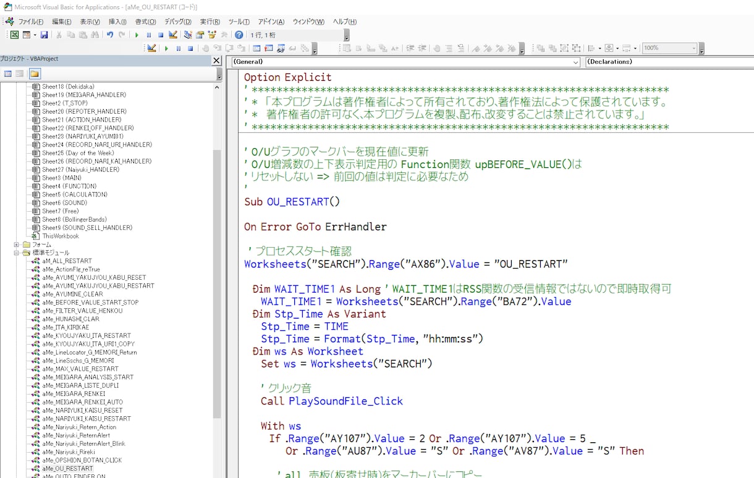Image resolution: width=754 pixels, height=478 pixels.
Task: Show the Immediate window
Action: pyautogui.click(x=268, y=48)
